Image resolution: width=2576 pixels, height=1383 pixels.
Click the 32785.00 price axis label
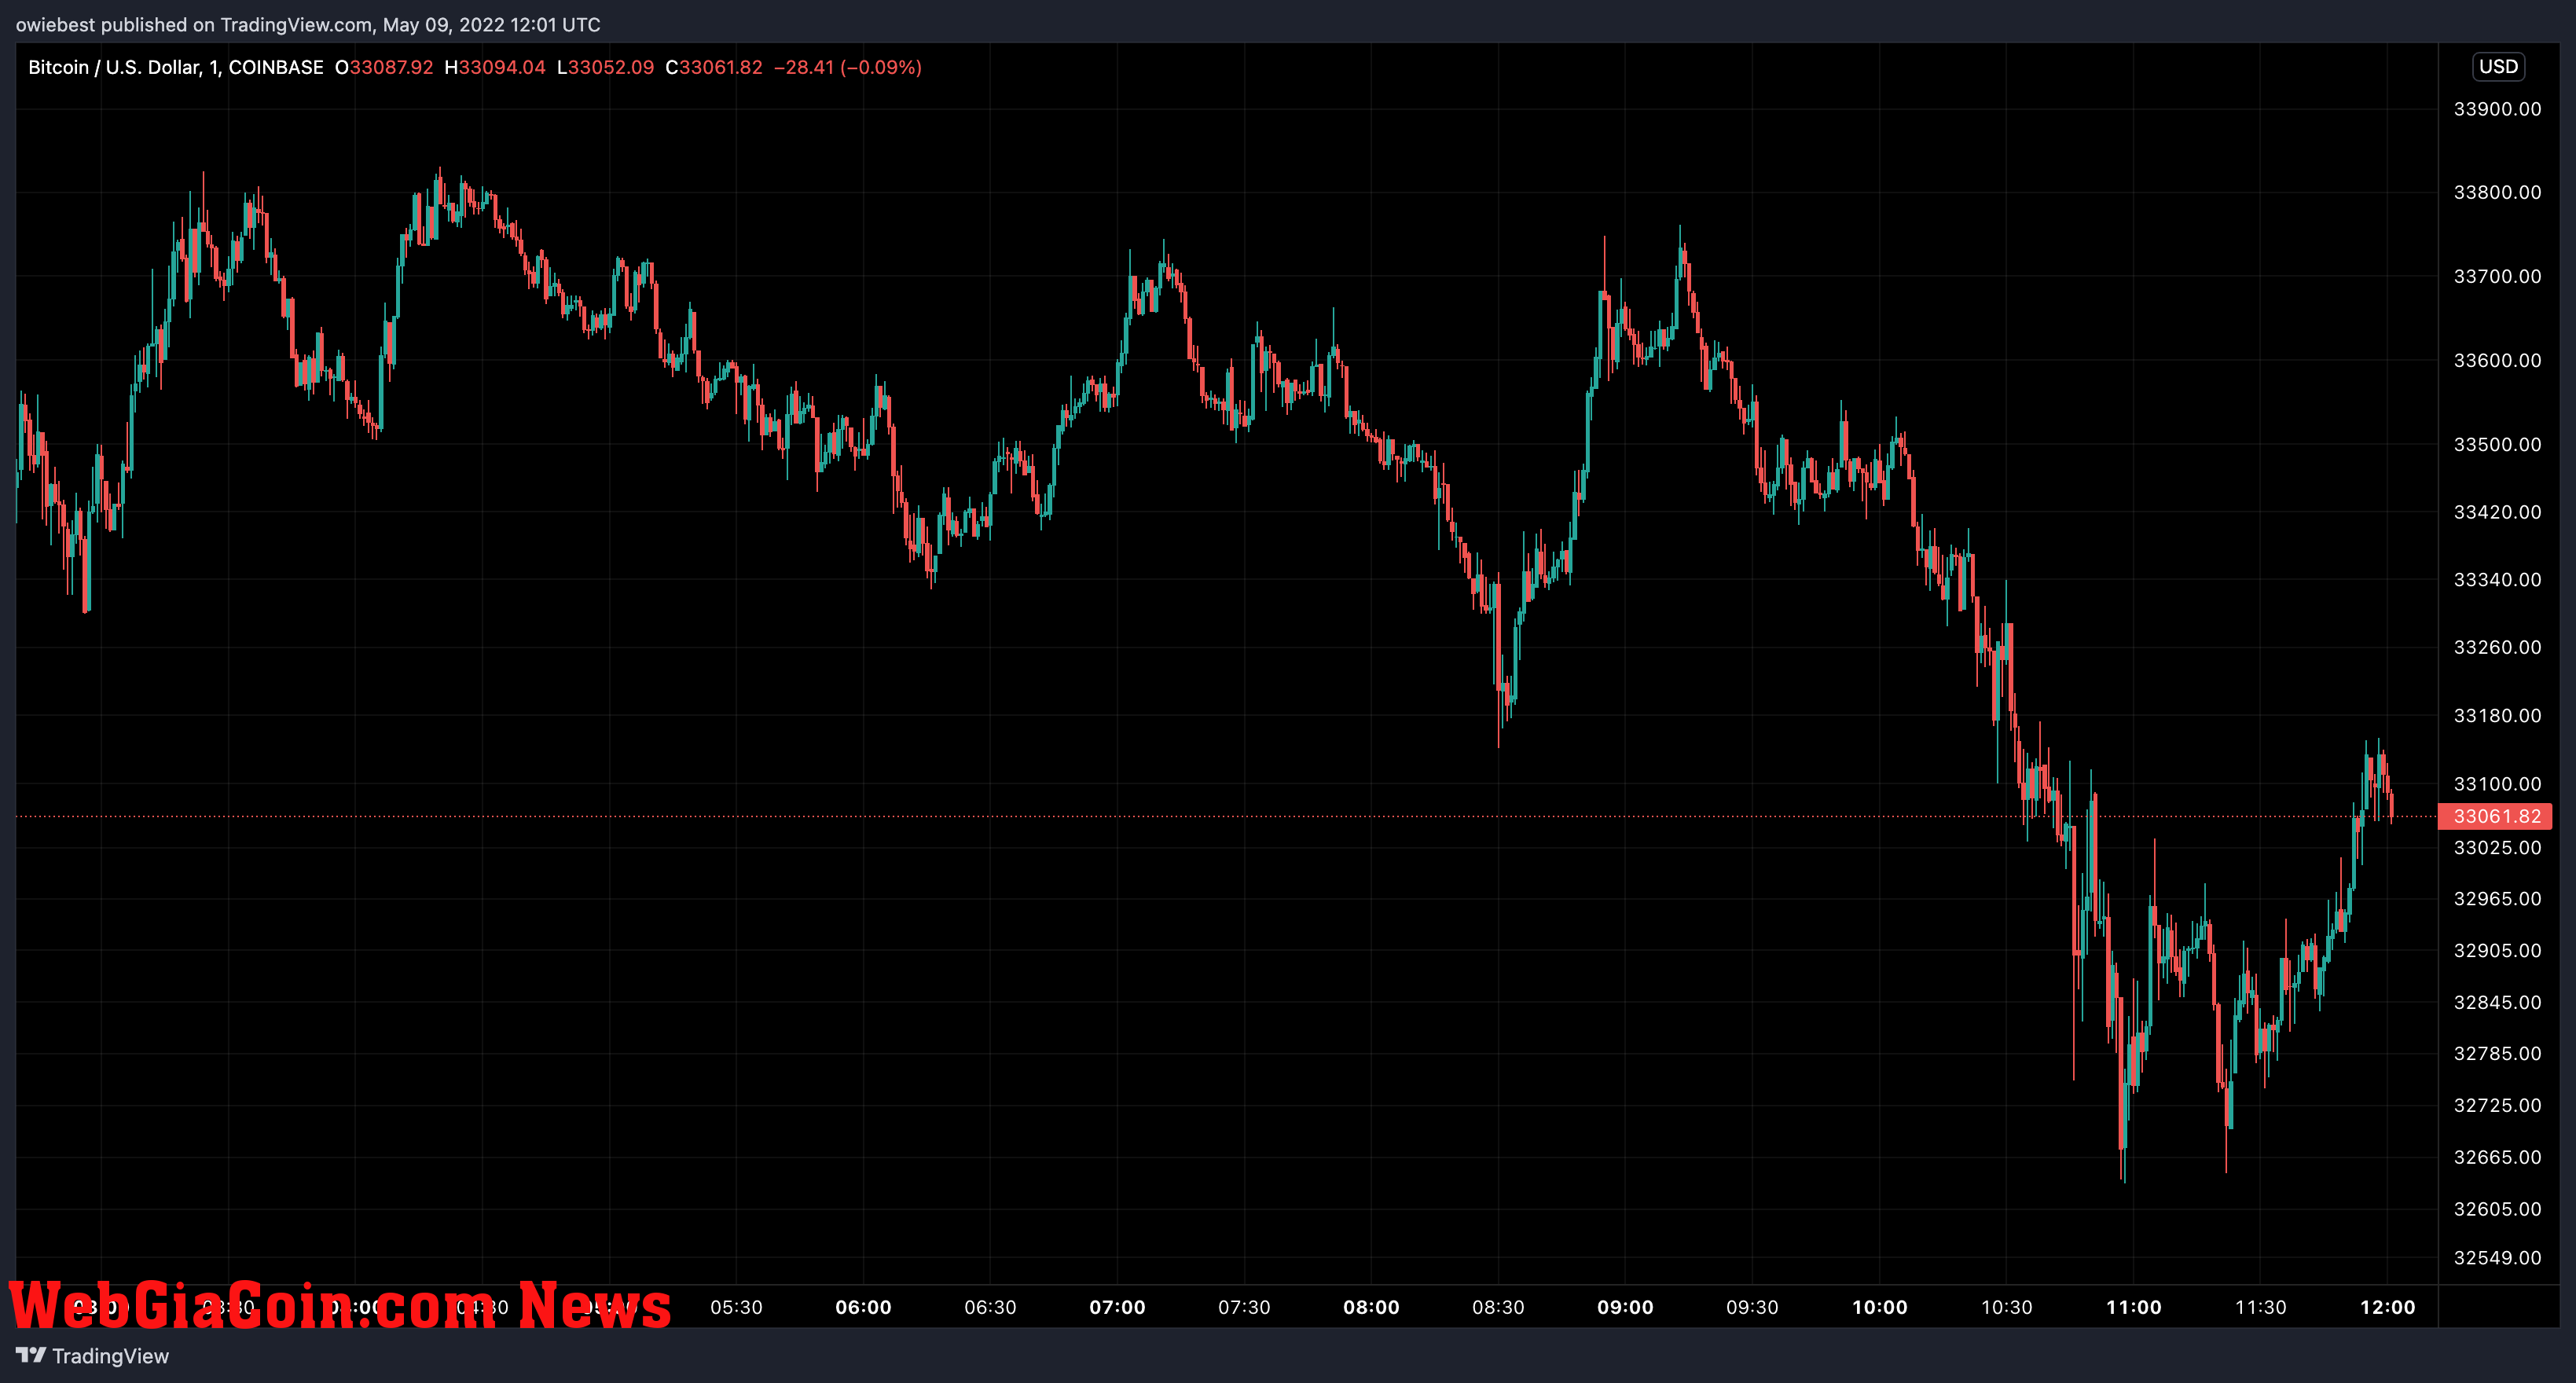(2497, 1054)
